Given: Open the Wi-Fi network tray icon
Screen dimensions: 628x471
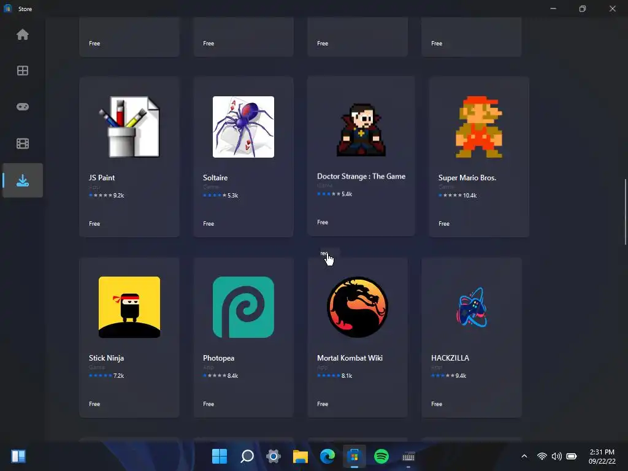Looking at the screenshot, I should click(542, 456).
